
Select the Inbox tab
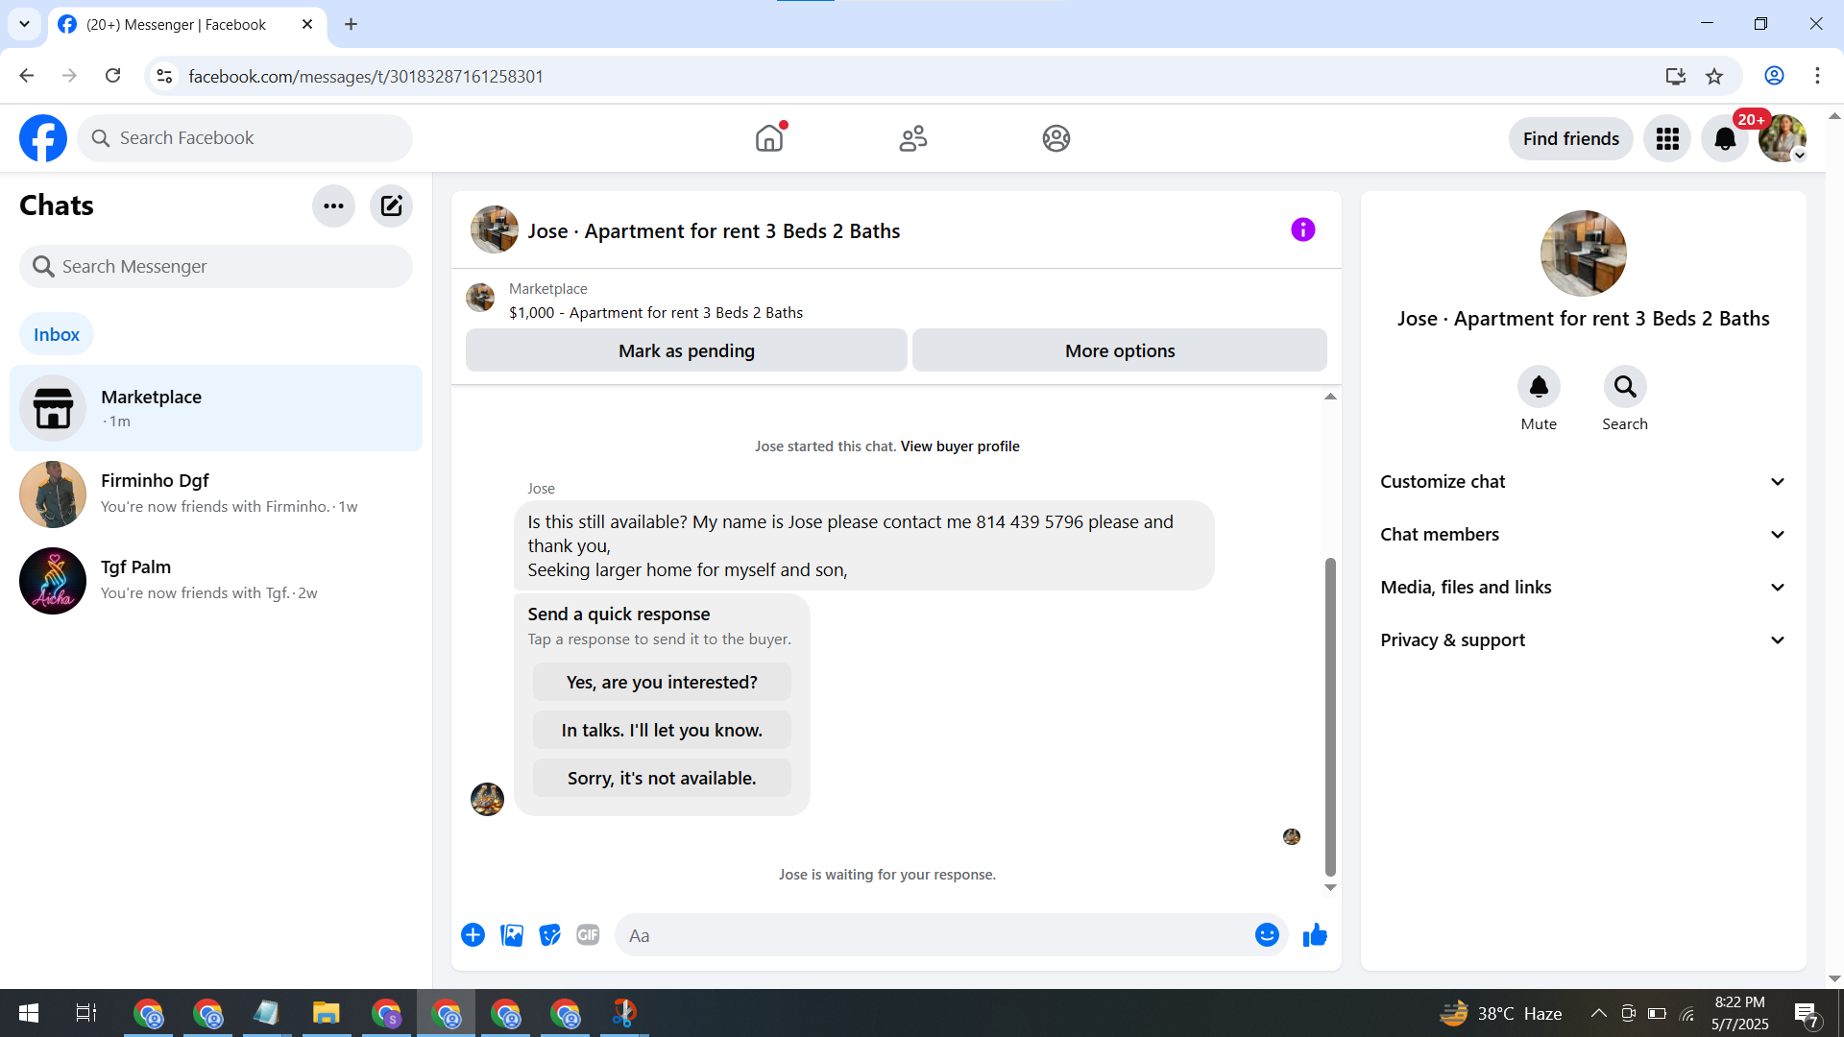pyautogui.click(x=57, y=334)
